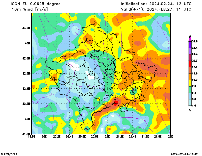Image resolution: width=202 pixels, height=156 pixels.
Task: Click the 43.2N latitude label
Action: pos(26,28)
